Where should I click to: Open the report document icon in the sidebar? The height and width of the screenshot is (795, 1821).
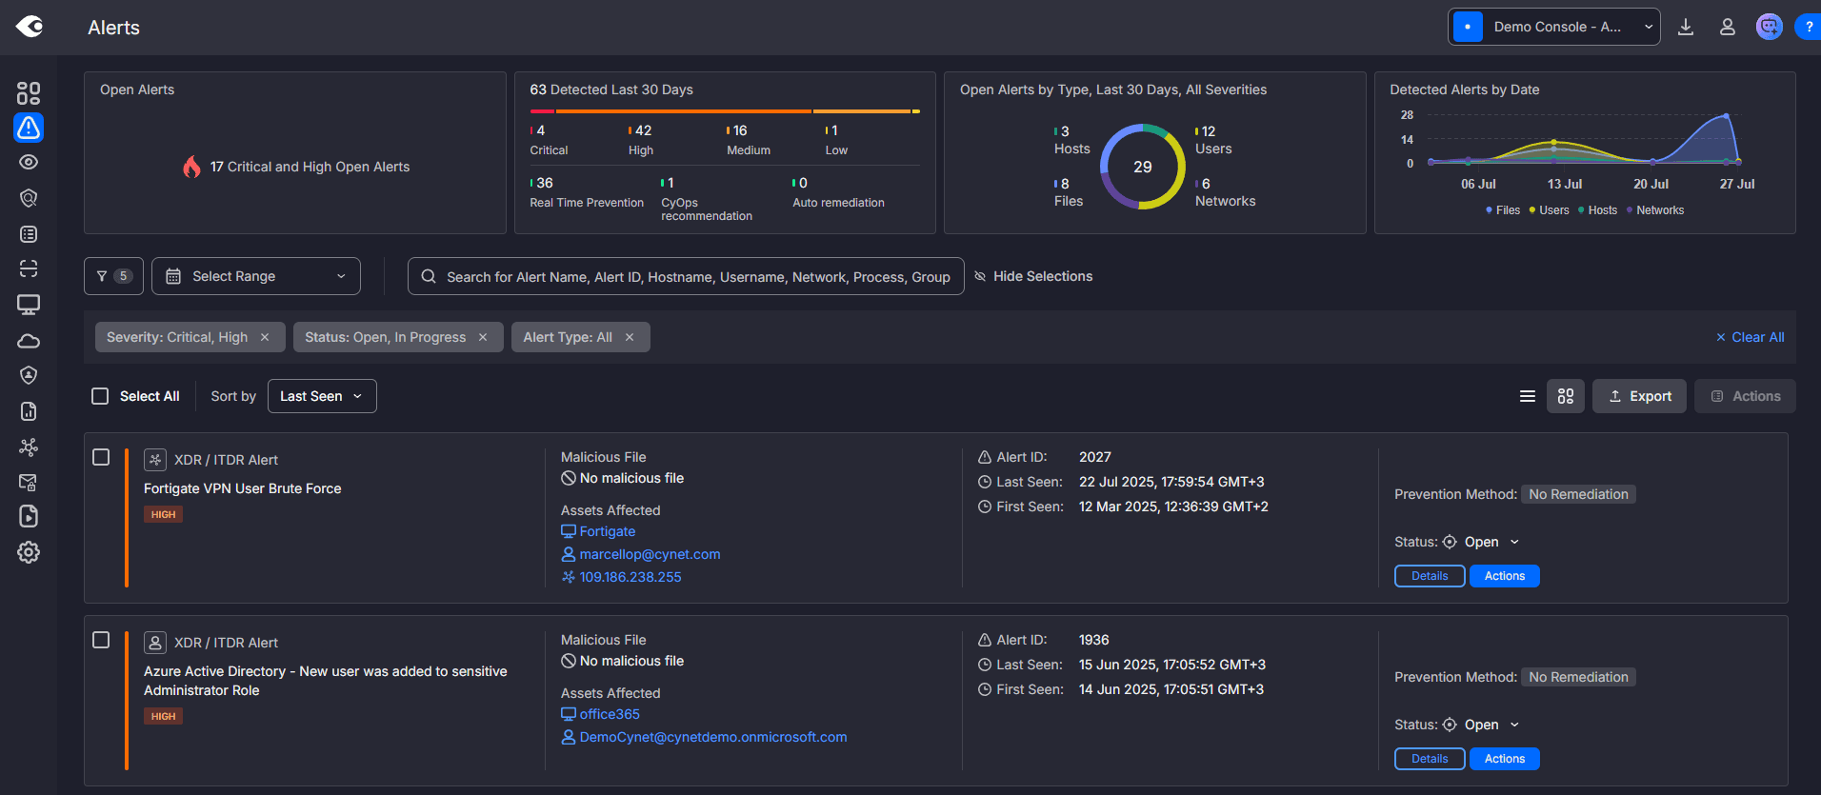(29, 411)
